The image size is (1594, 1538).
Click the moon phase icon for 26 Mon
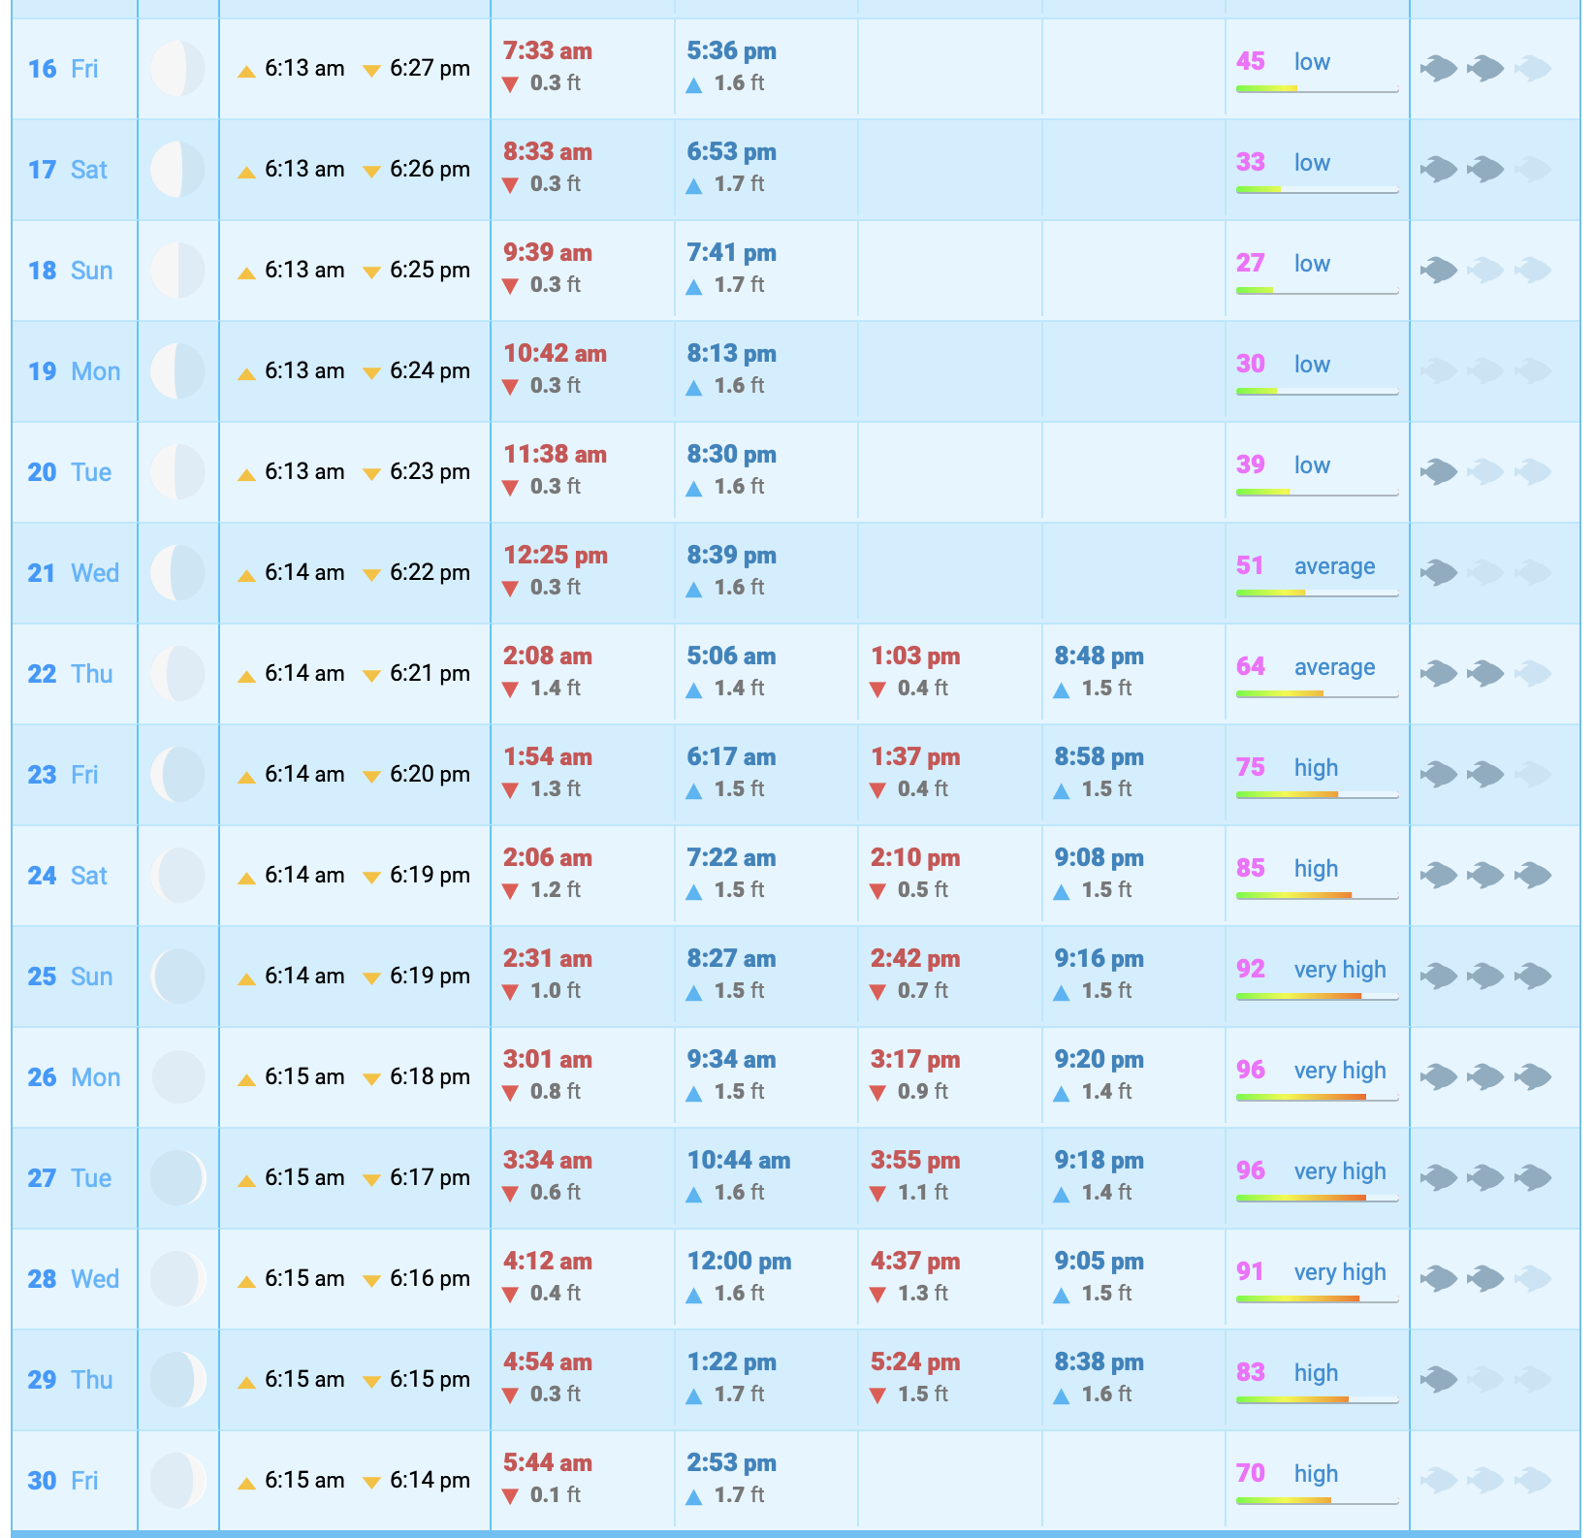(177, 1077)
